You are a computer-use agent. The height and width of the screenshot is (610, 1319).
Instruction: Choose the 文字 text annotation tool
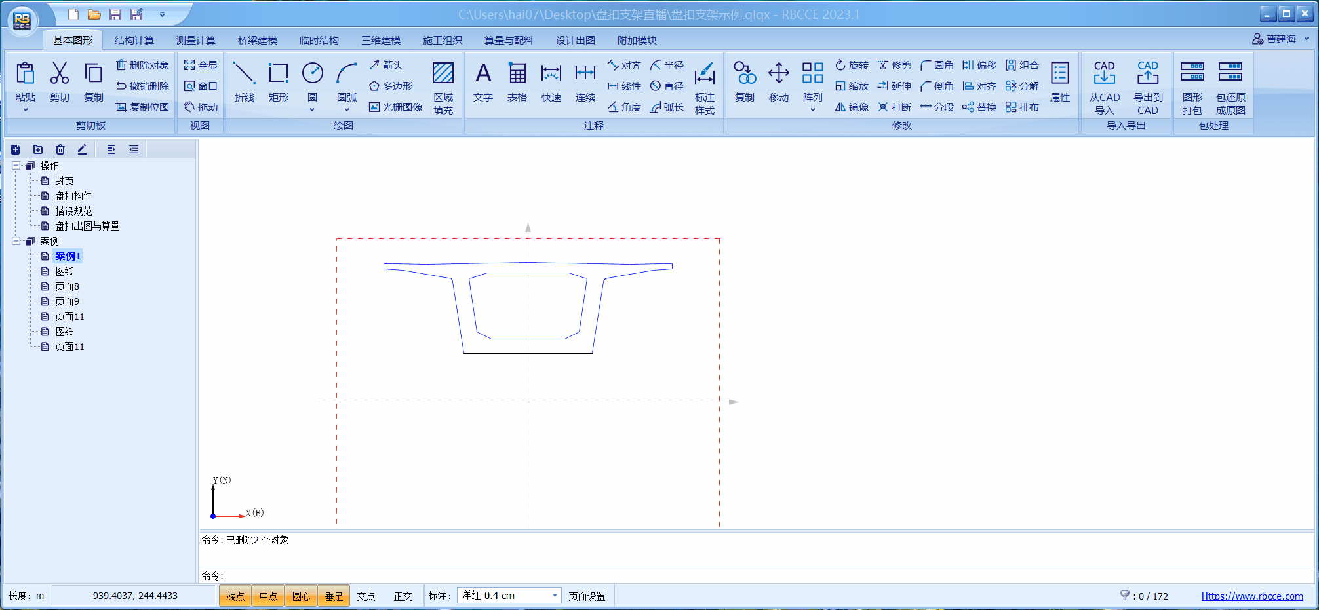(483, 82)
